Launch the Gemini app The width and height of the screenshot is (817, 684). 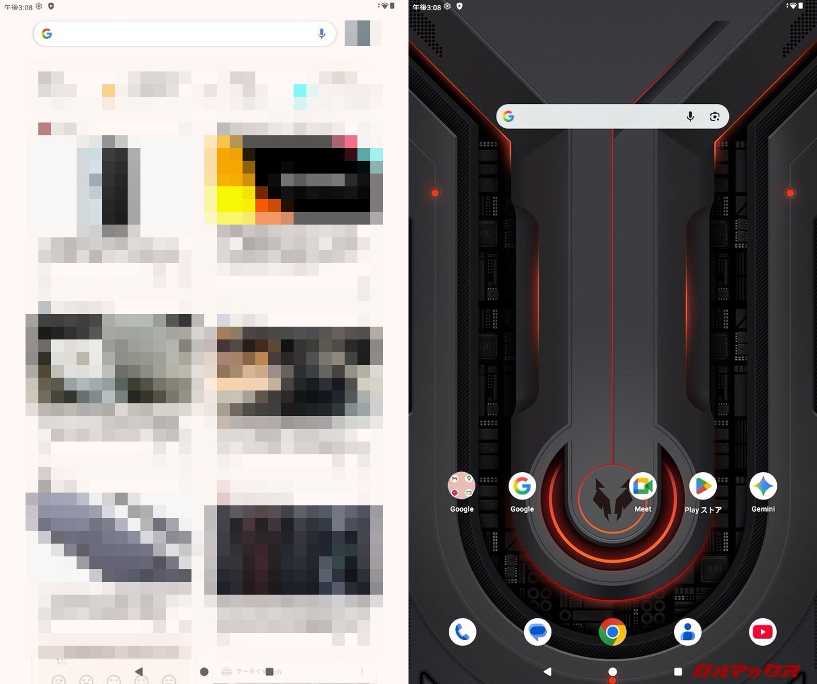click(763, 487)
